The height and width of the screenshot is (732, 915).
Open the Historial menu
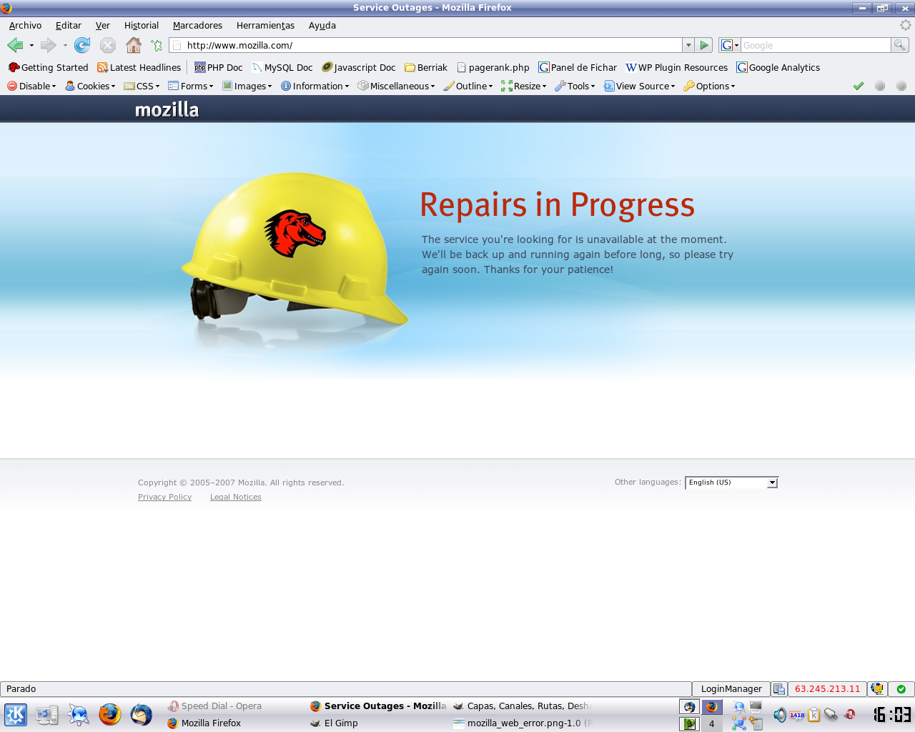[142, 25]
